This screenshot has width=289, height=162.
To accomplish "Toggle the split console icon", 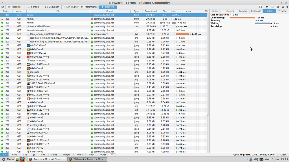I will click(266, 7).
